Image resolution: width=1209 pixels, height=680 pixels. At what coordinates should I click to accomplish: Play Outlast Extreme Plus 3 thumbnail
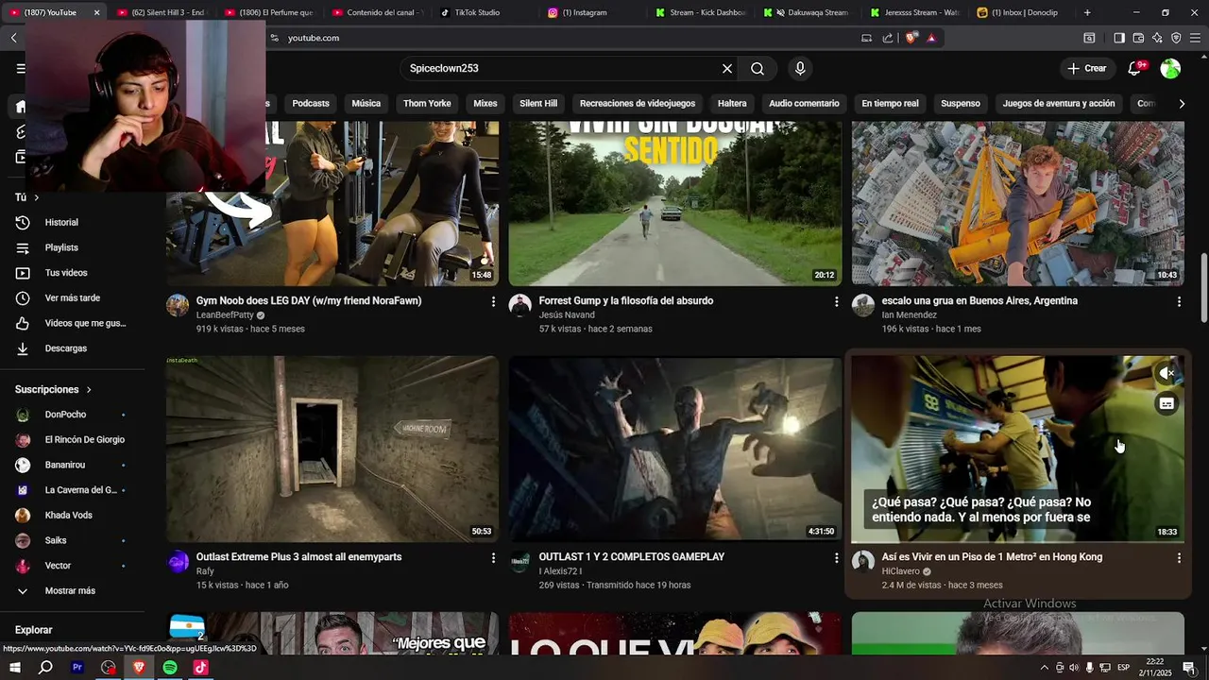(x=332, y=449)
